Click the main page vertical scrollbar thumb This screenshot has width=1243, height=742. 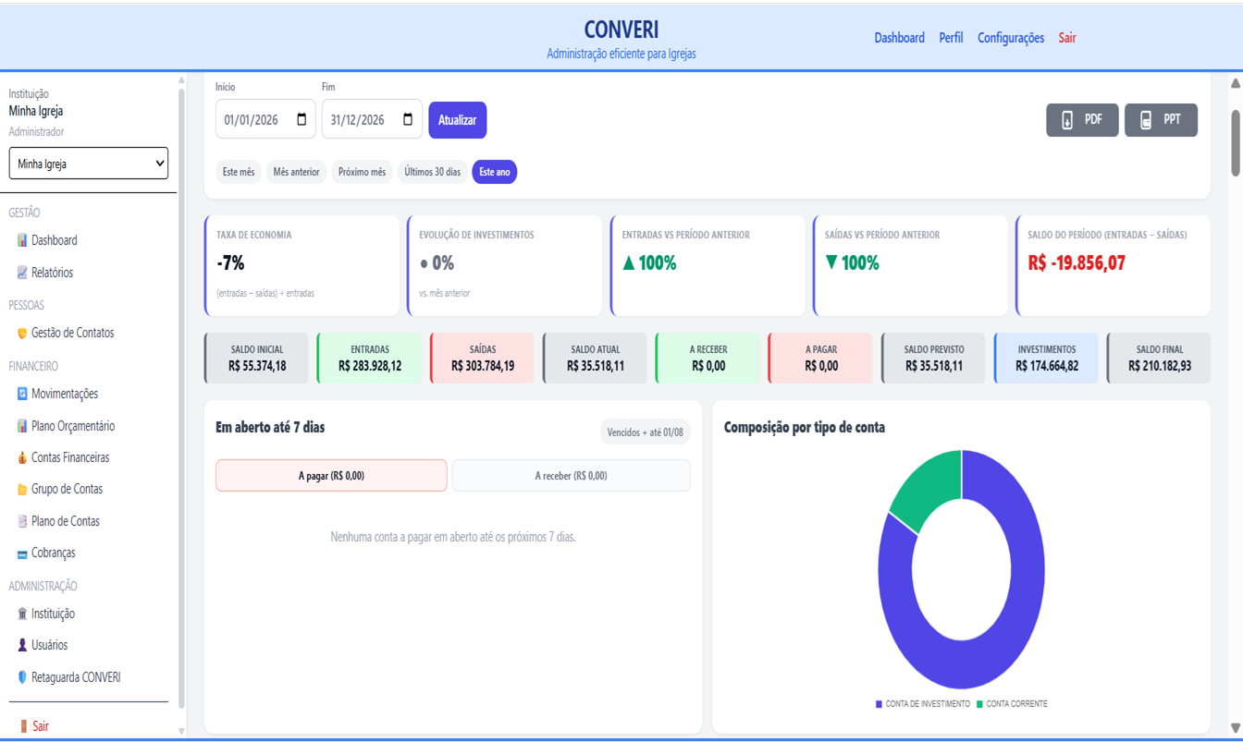1236,143
